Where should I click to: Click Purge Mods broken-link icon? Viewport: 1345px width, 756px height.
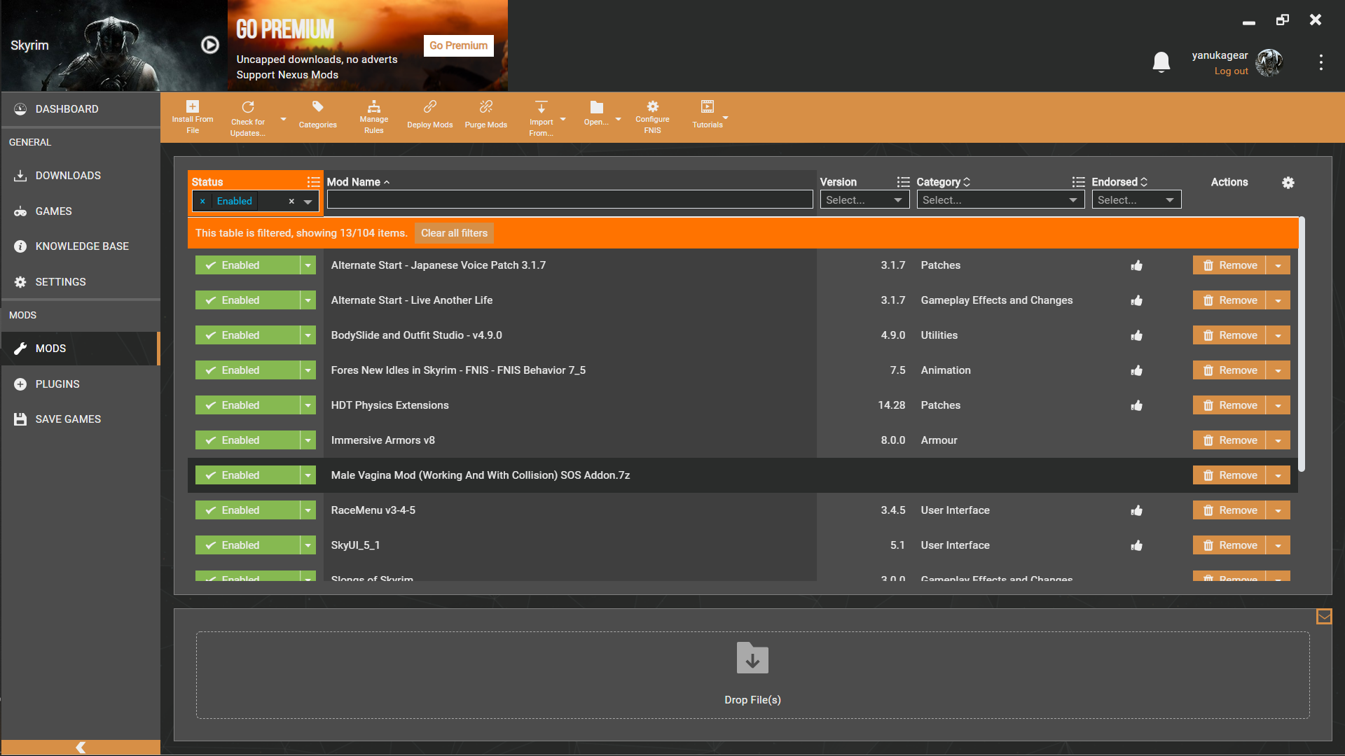pos(486,106)
